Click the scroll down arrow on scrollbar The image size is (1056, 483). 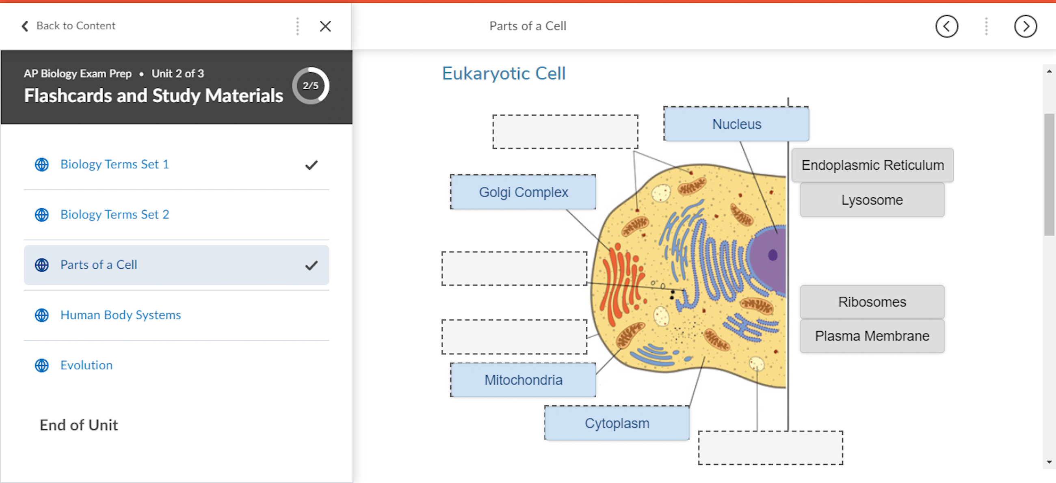click(x=1049, y=462)
